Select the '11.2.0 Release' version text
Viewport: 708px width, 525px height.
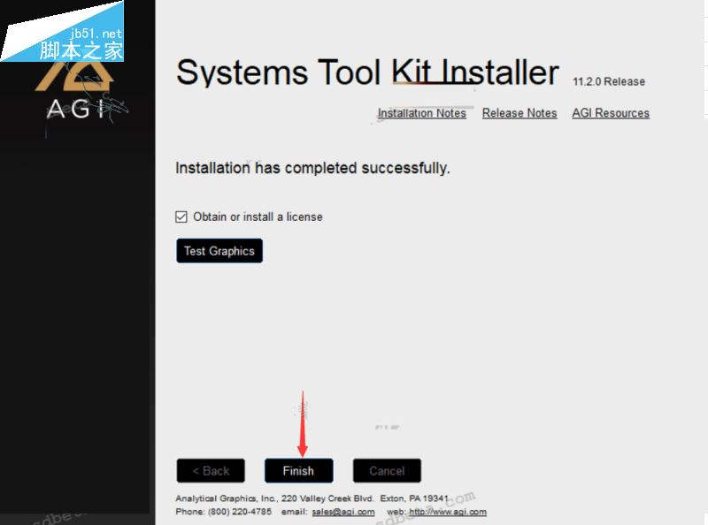[609, 81]
